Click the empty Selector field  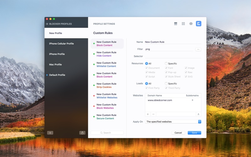pos(173,56)
